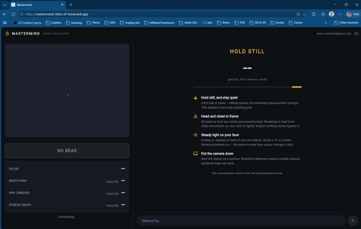Restore down the browser window

pyautogui.click(x=346, y=4)
